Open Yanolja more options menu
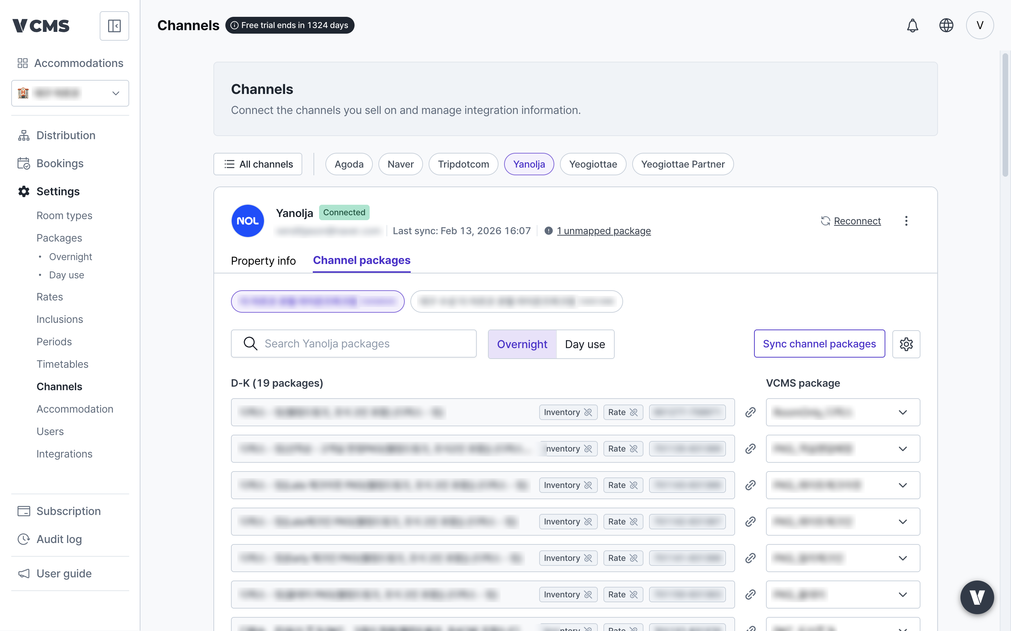The image size is (1011, 631). (x=906, y=221)
